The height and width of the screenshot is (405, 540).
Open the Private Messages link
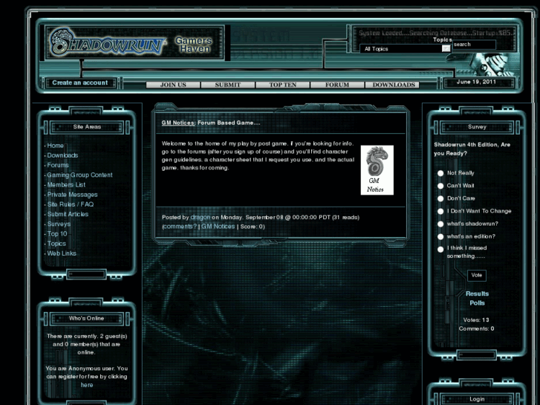(x=72, y=195)
